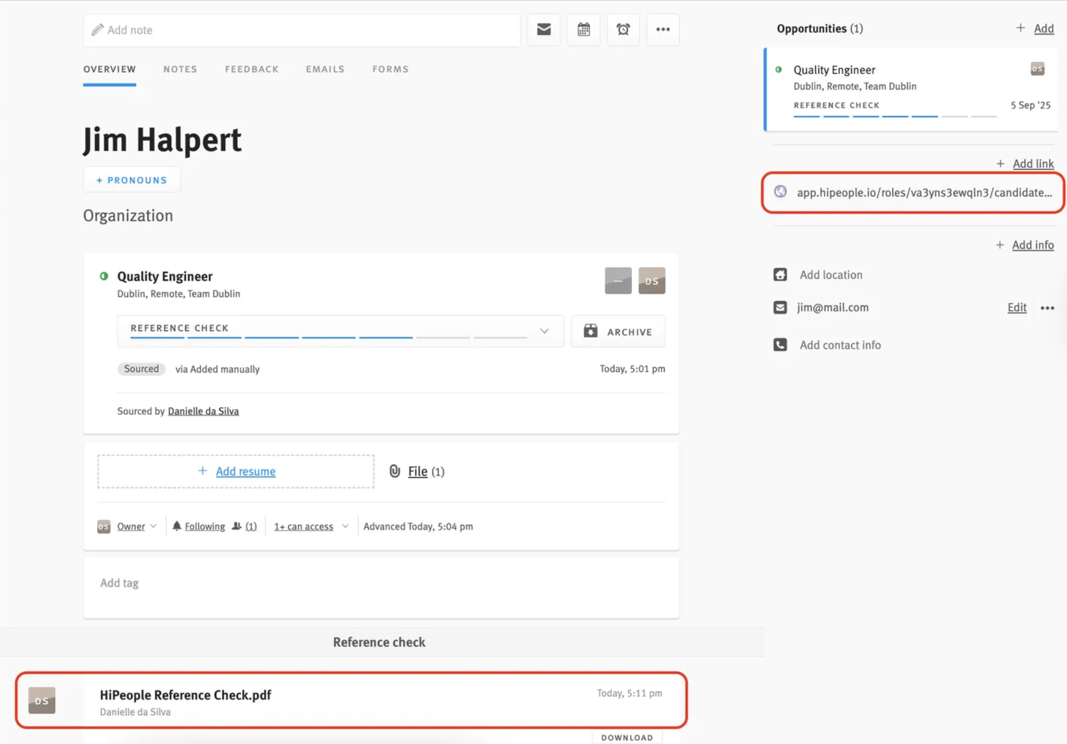Open options dots next to jim@mail.com

[x=1047, y=308]
